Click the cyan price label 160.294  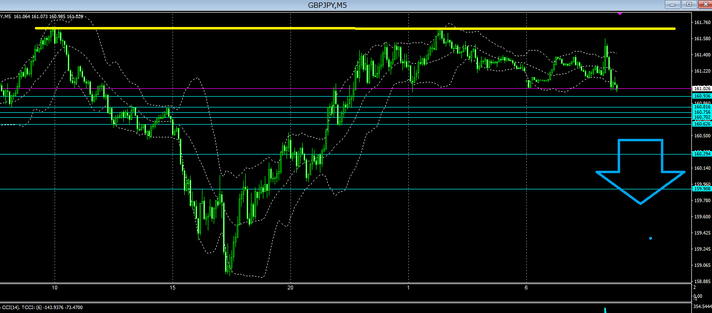[x=701, y=154]
